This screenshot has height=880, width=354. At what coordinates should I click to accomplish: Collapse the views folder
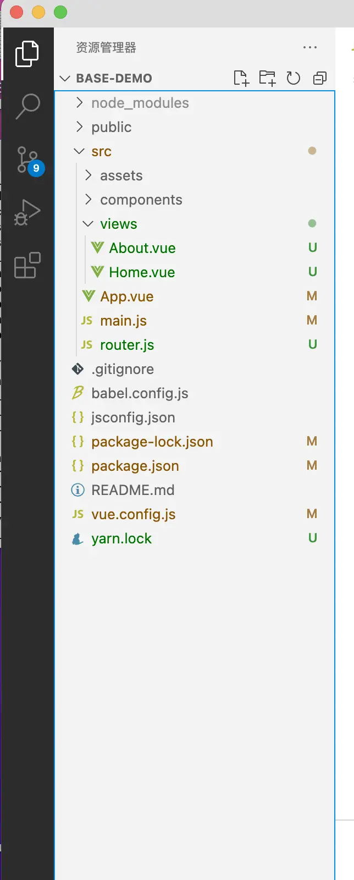click(118, 224)
